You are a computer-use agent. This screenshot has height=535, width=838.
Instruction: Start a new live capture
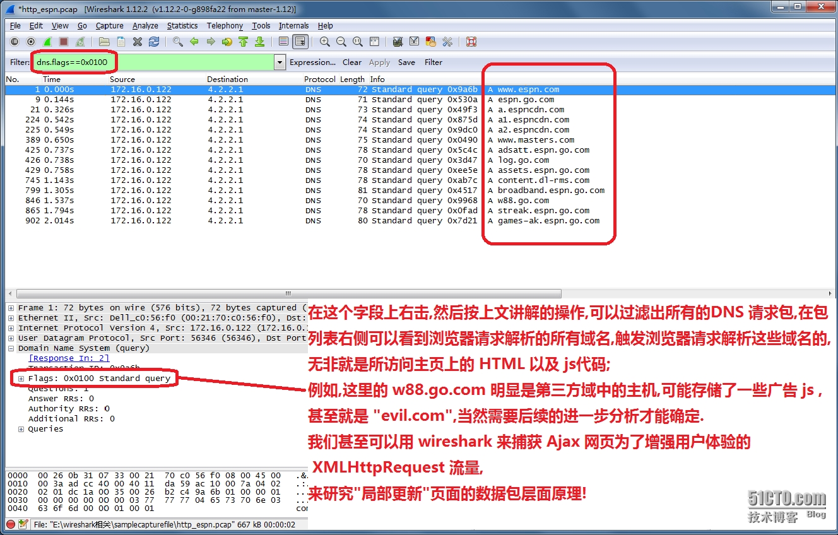pos(47,42)
